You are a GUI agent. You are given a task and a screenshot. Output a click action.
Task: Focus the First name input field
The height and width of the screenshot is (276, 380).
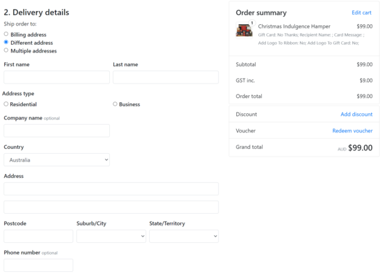pyautogui.click(x=57, y=77)
